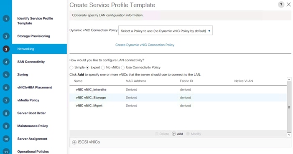Select the vNIC vNIC_intersite row
Viewport: 293px width, 154px height.
[178, 90]
